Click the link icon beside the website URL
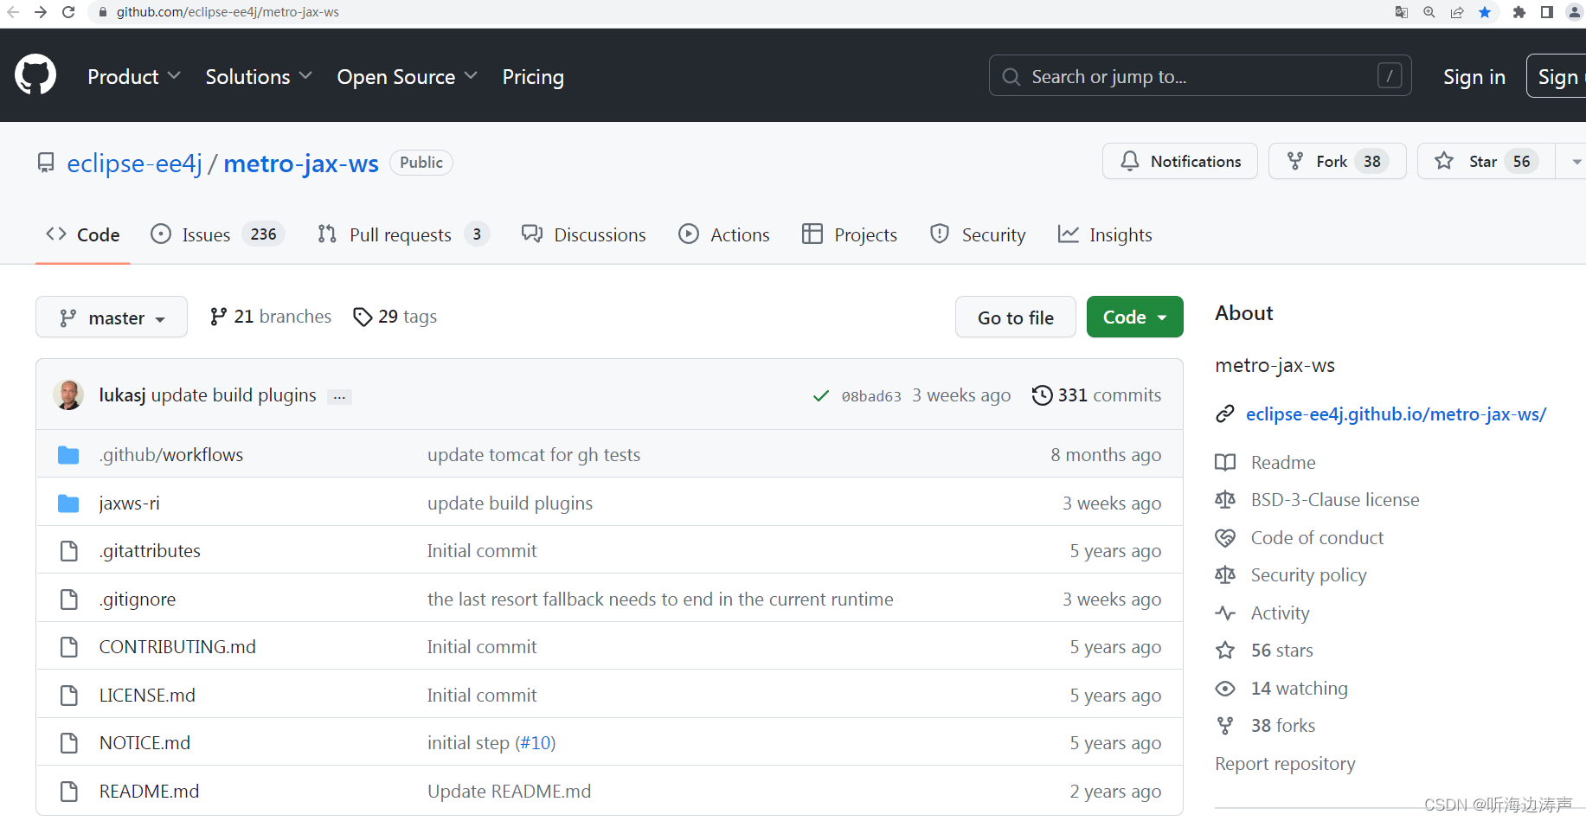This screenshot has width=1586, height=821. (1225, 414)
